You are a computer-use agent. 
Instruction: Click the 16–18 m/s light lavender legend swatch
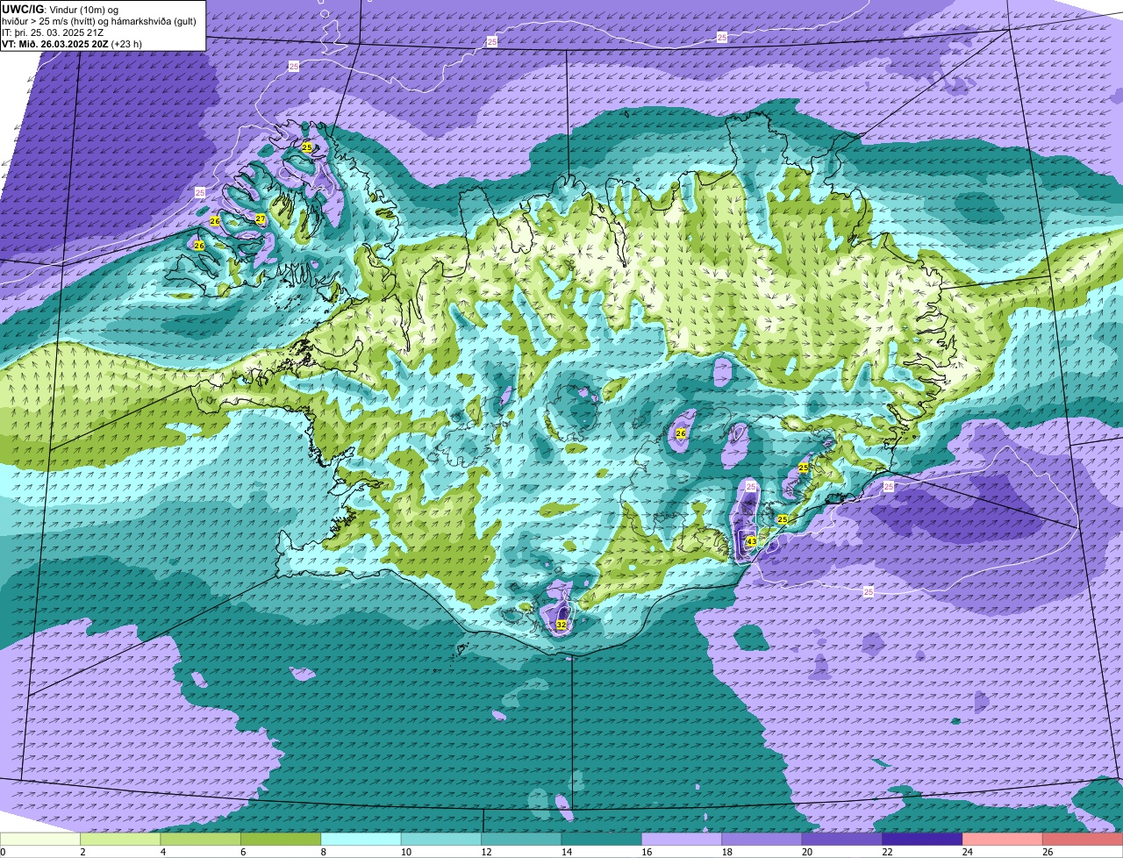682,839
